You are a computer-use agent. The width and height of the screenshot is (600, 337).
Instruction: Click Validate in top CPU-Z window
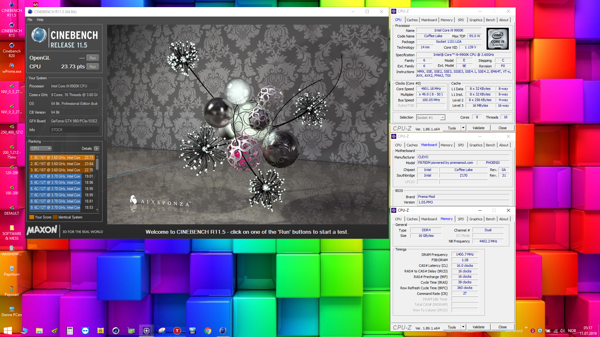[x=478, y=128]
